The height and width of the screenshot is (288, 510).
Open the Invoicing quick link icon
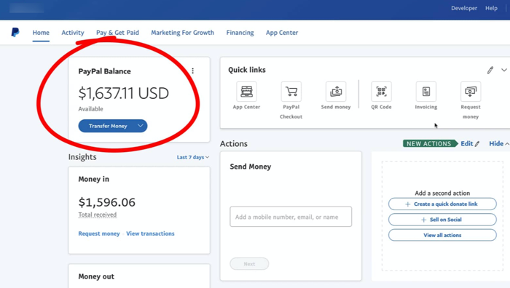pyautogui.click(x=425, y=92)
